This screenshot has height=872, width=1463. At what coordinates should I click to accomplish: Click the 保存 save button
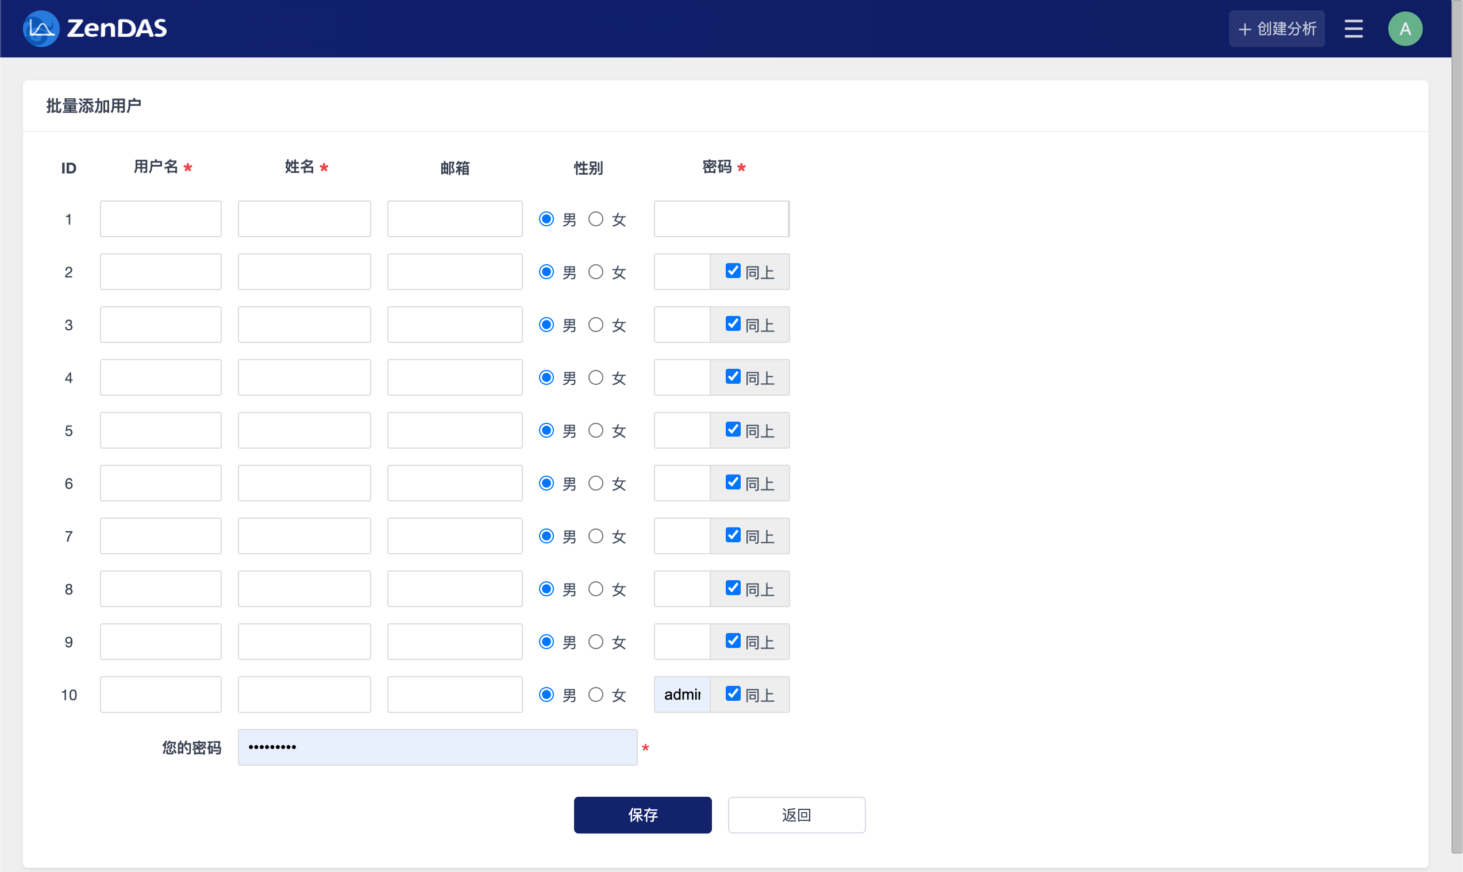pyautogui.click(x=642, y=815)
